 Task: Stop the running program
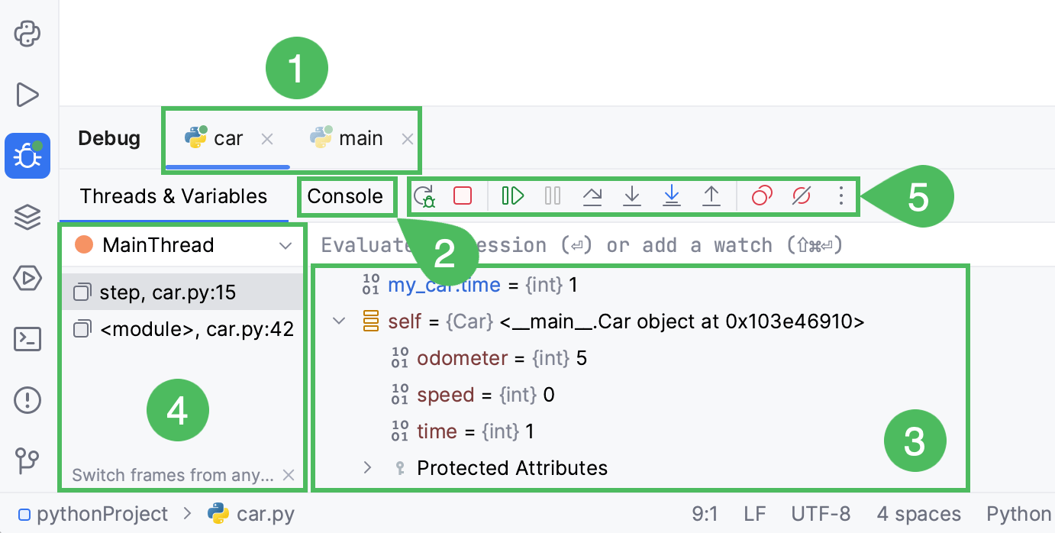pyautogui.click(x=463, y=196)
